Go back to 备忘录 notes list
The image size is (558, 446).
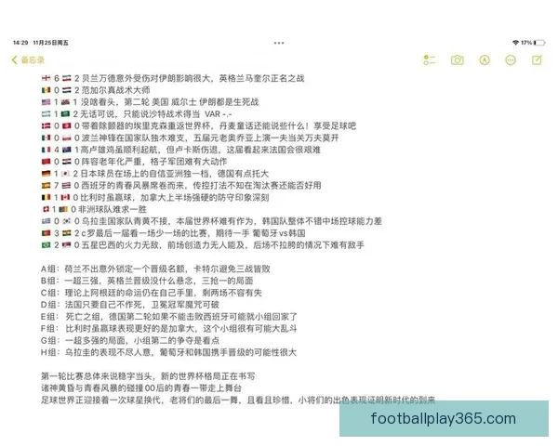click(x=28, y=60)
